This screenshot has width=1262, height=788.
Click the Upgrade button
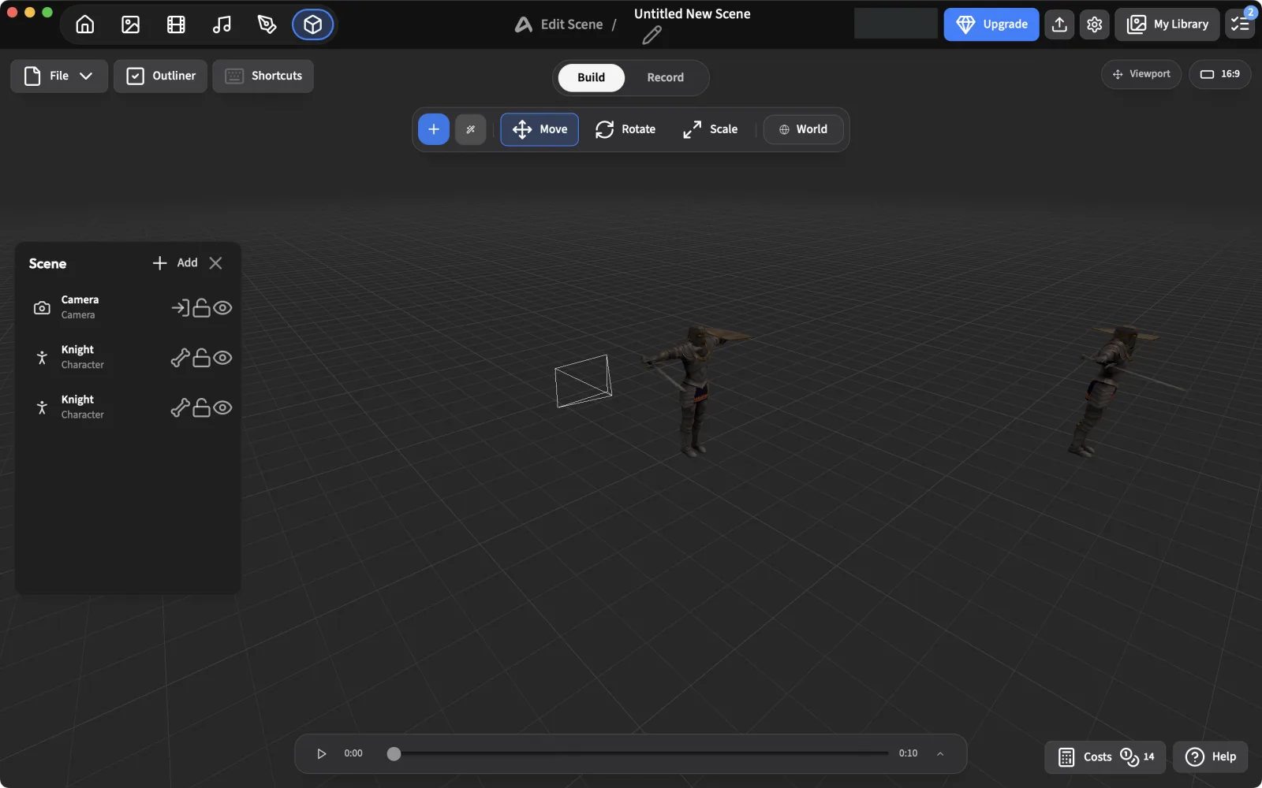[991, 24]
